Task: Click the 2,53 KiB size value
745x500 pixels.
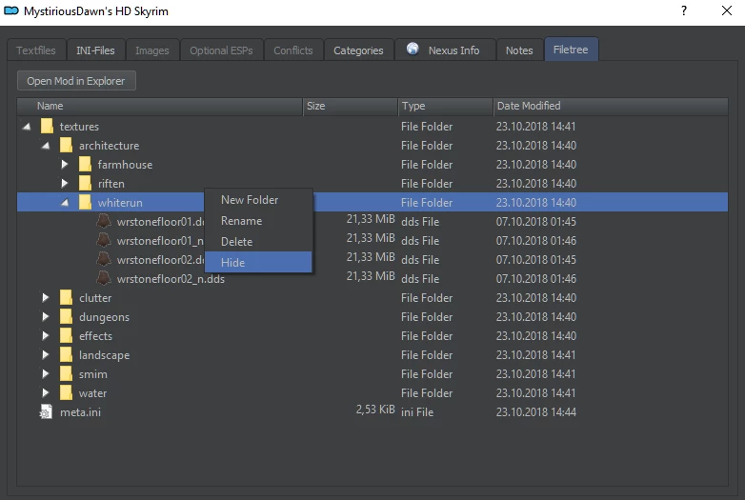Action: click(x=375, y=410)
